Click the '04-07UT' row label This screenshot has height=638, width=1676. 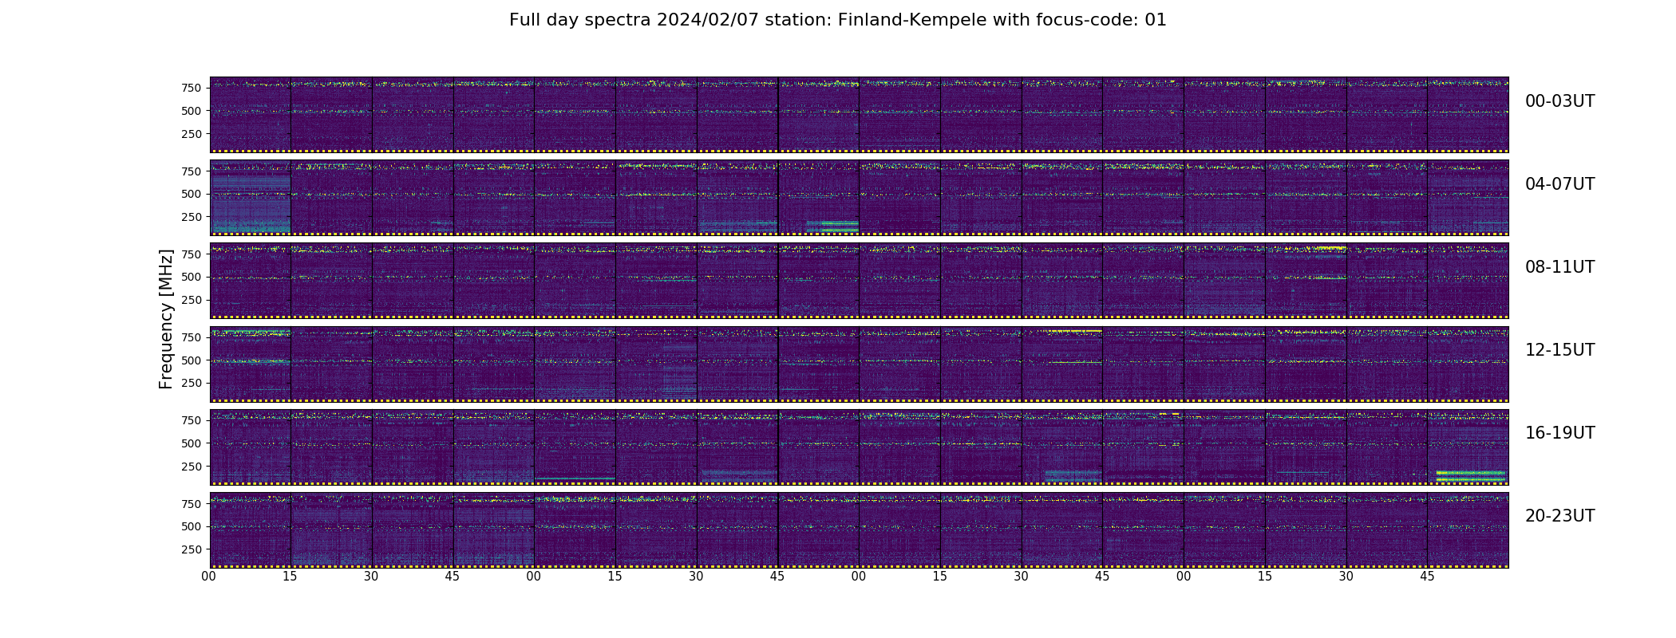coord(1559,184)
